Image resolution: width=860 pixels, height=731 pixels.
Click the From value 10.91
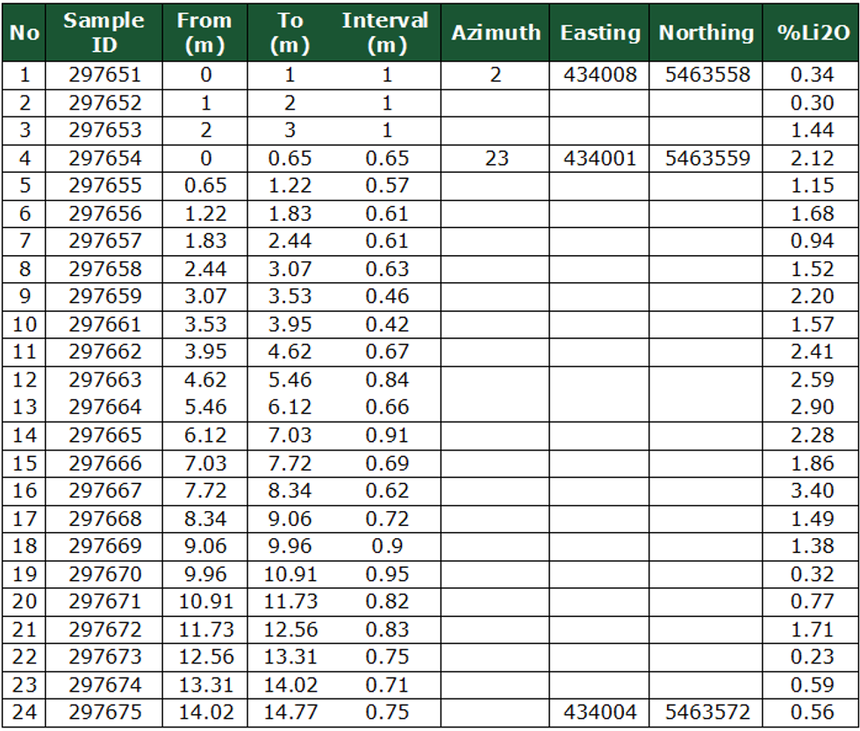[x=204, y=601]
